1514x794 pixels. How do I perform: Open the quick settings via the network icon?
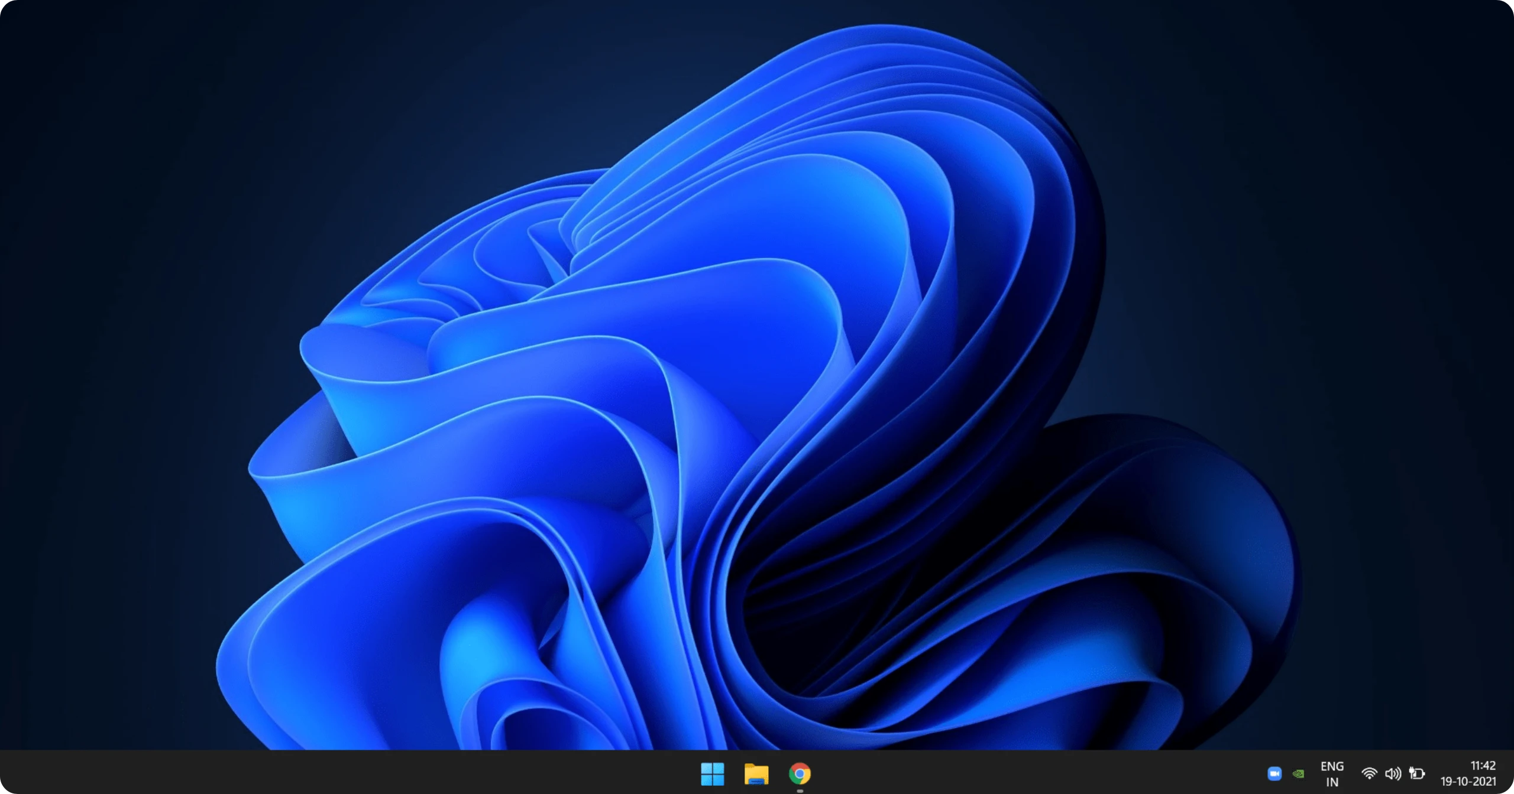pyautogui.click(x=1370, y=773)
